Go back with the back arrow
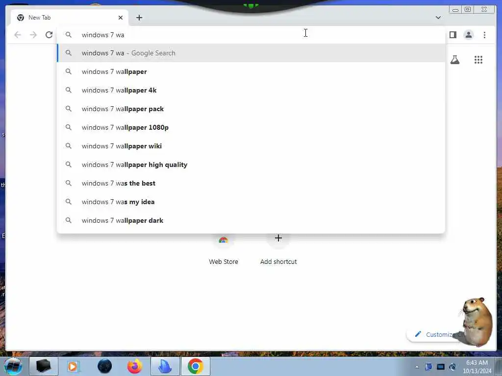The height and width of the screenshot is (376, 502). [18, 35]
